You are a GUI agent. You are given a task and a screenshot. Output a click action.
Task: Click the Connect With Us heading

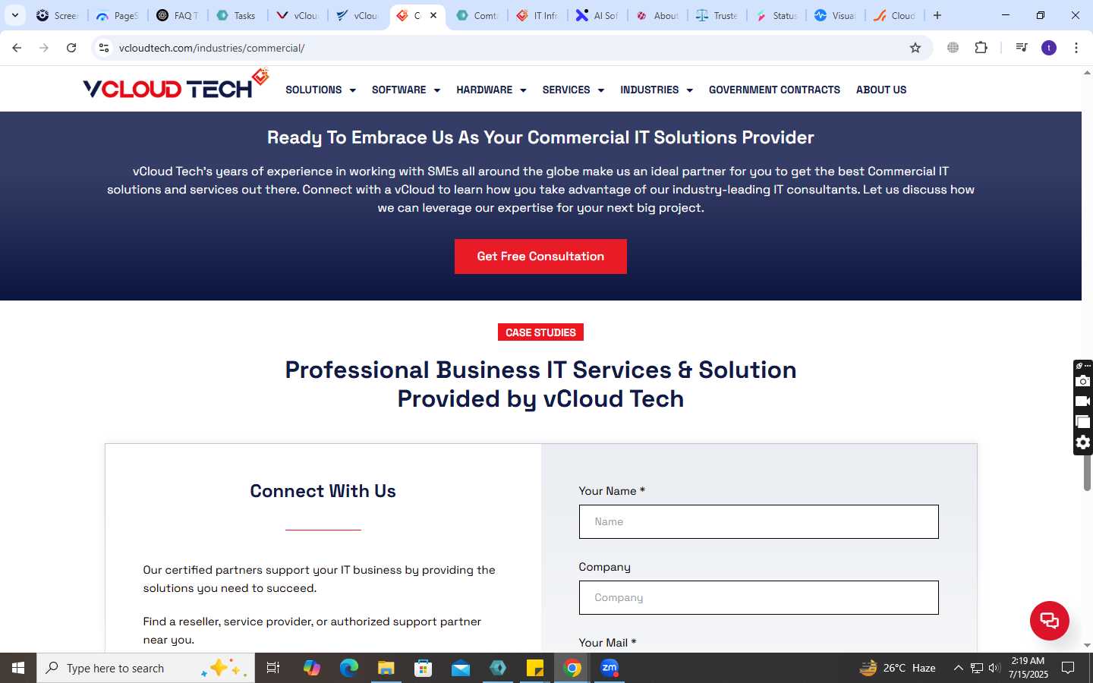click(x=323, y=491)
